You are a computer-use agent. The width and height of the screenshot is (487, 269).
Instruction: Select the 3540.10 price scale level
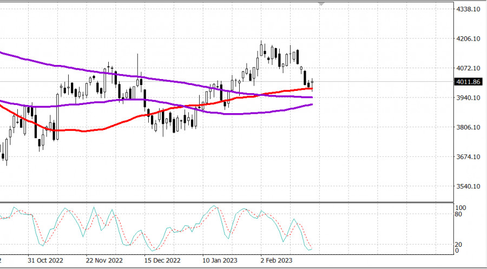coord(469,186)
